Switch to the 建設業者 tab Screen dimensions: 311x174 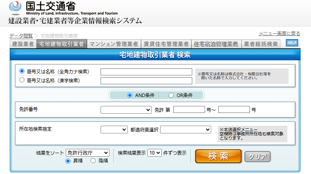click(x=23, y=44)
